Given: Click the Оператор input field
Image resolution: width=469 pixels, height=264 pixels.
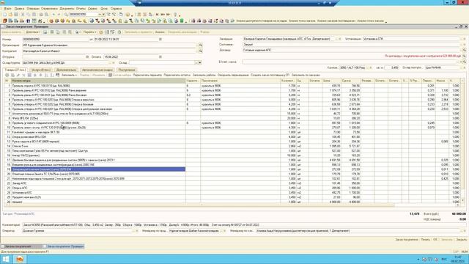Looking at the screenshot, I should pyautogui.click(x=78, y=231).
